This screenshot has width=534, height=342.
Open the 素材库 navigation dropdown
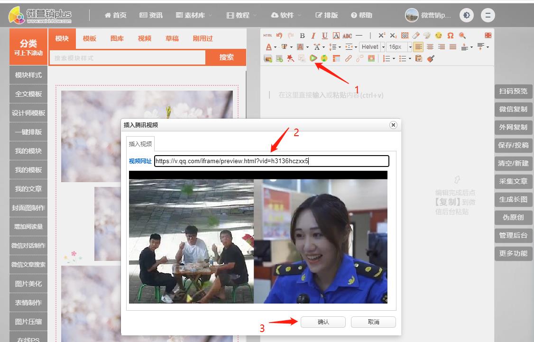(x=194, y=15)
